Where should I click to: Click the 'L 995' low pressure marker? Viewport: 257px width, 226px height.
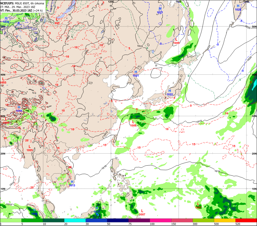[57, 21]
